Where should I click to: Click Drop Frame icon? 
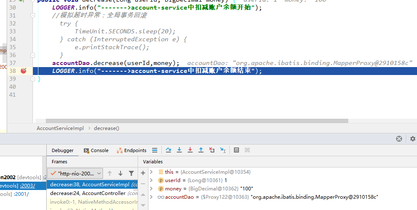click(x=212, y=150)
